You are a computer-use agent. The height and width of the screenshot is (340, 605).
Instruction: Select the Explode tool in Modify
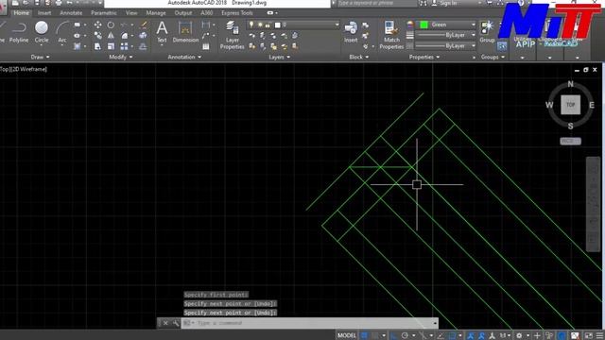pyautogui.click(x=143, y=36)
